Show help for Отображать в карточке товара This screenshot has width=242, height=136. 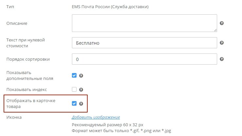pyautogui.click(x=81, y=104)
